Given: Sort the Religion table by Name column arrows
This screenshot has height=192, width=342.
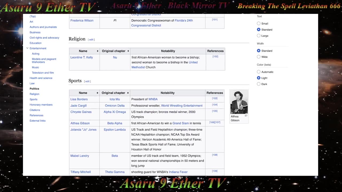Looking at the screenshot, I should tap(98, 51).
